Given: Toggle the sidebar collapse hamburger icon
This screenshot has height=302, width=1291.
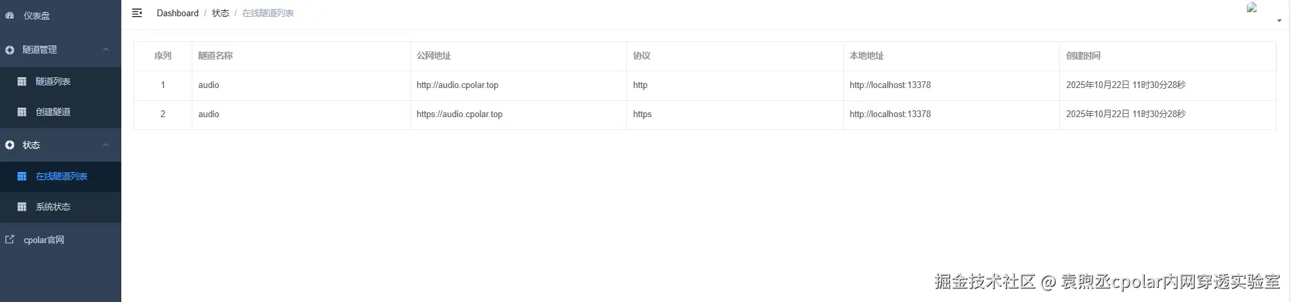Looking at the screenshot, I should 137,13.
